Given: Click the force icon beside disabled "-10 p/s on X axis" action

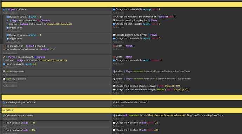Looking at the screenshot, I should 114,72.
